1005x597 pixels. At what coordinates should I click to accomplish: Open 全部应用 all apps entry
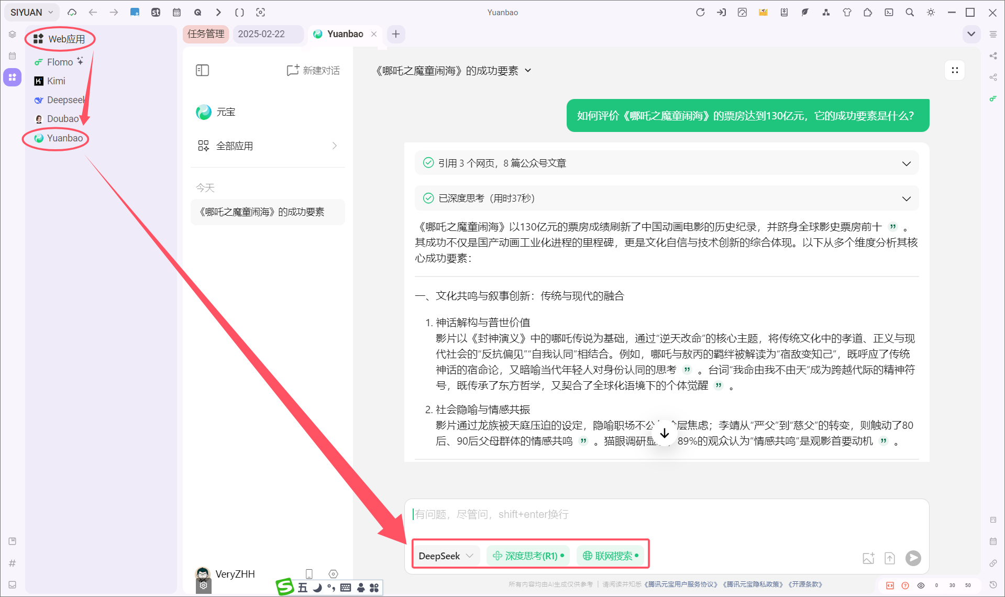coord(267,146)
